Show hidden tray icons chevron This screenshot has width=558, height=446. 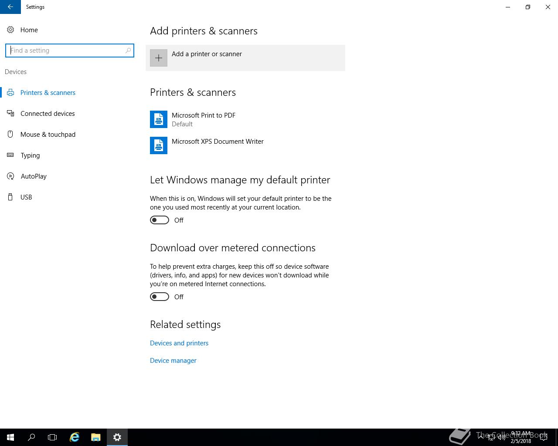pyautogui.click(x=481, y=437)
